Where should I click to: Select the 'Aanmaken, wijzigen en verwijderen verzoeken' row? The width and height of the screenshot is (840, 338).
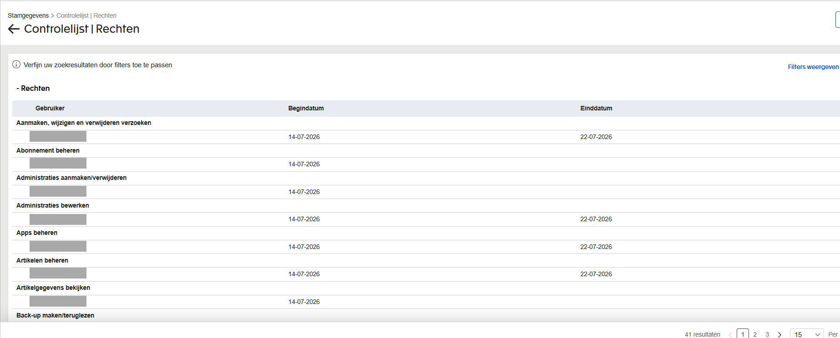[x=426, y=123]
